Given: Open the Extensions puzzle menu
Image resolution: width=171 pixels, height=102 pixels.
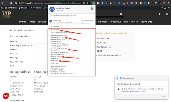Looking at the screenshot, I should (x=149, y=3).
